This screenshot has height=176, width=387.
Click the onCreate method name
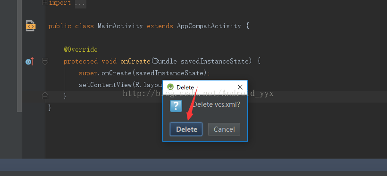coord(135,61)
